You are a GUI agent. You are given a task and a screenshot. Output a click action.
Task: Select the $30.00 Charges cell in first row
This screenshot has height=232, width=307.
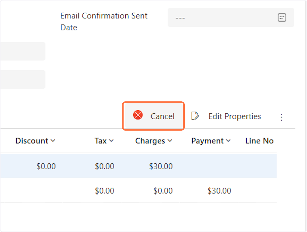pos(161,166)
